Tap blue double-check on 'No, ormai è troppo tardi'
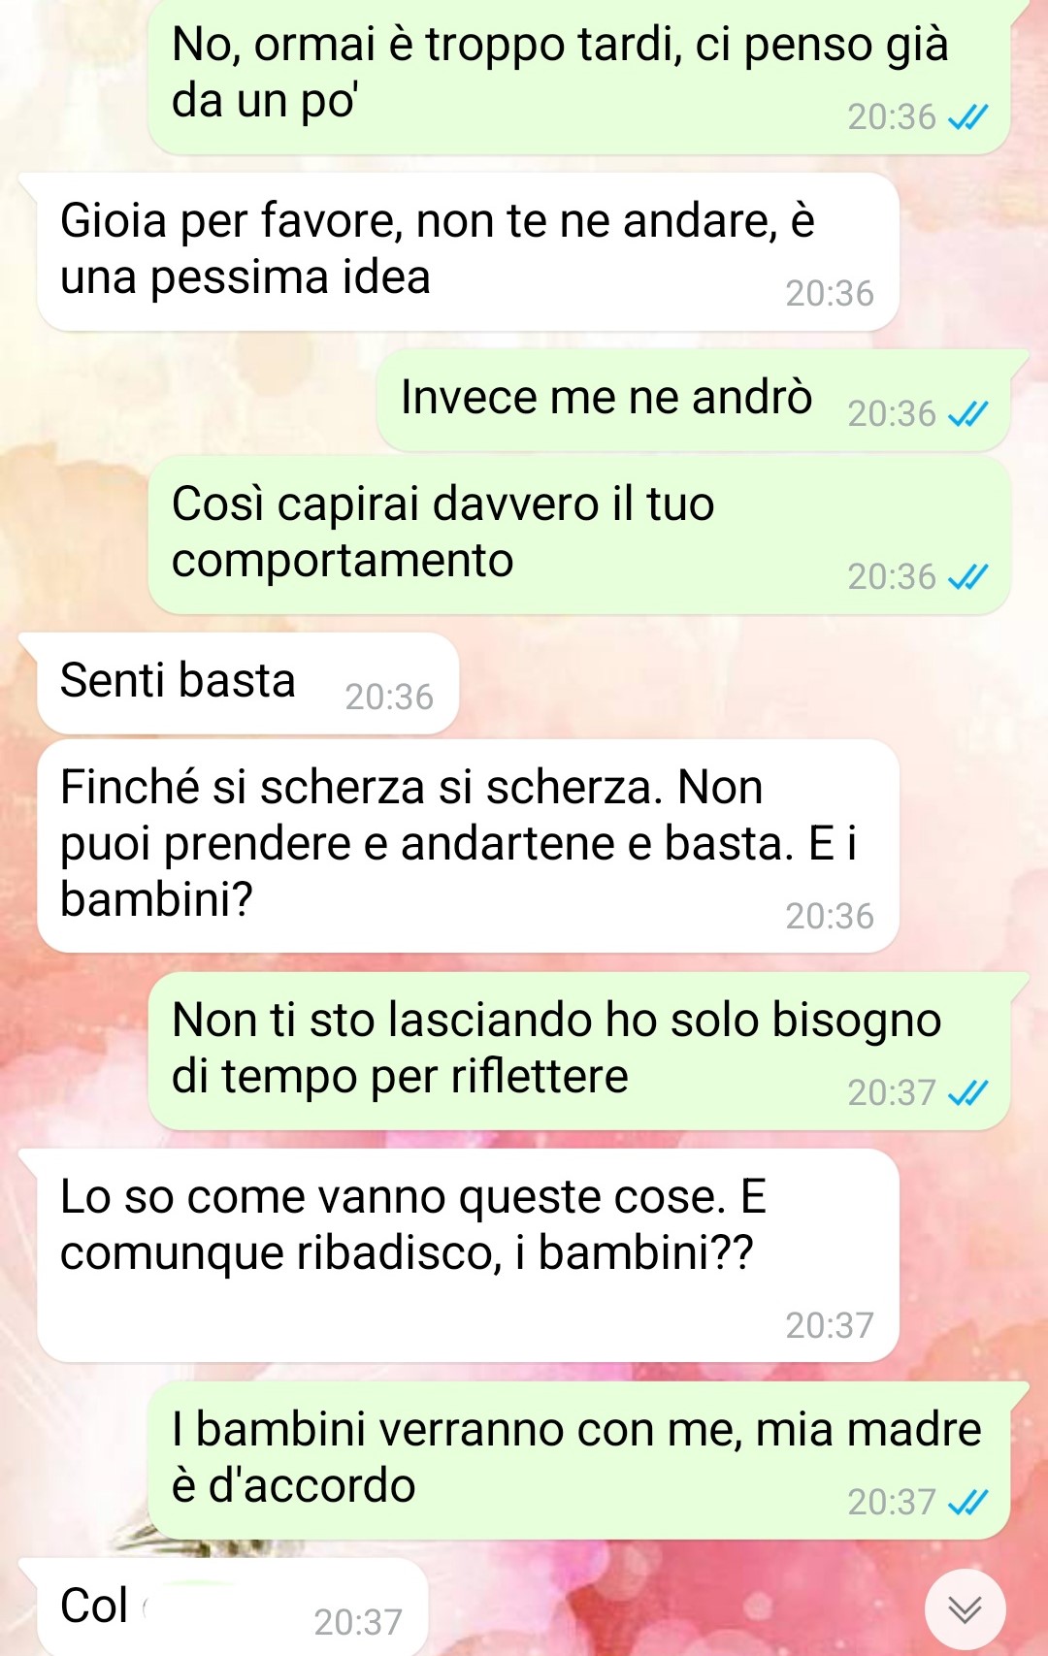 click(967, 117)
